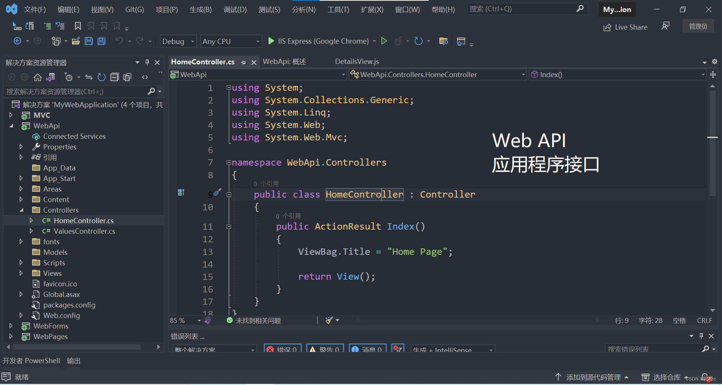Pin the HomeController.cs editor tab
The height and width of the screenshot is (385, 722).
click(243, 62)
